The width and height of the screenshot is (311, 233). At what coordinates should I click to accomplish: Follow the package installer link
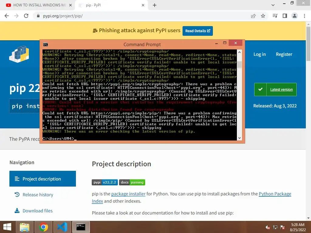128,194
